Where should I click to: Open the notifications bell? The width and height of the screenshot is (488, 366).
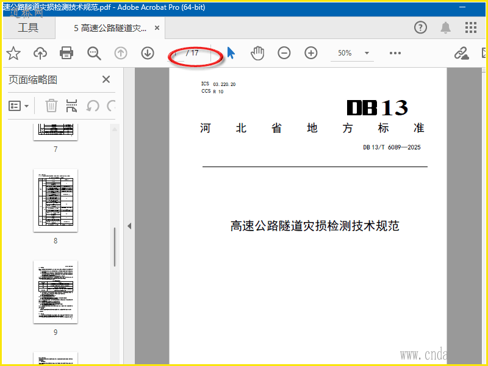pos(446,27)
